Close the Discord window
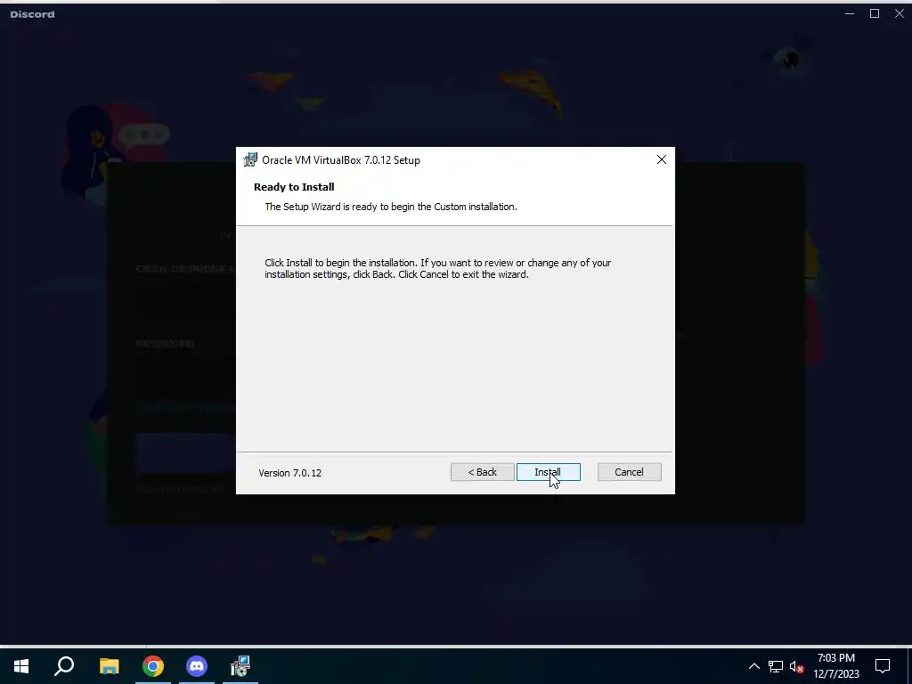This screenshot has height=684, width=912. [x=900, y=13]
